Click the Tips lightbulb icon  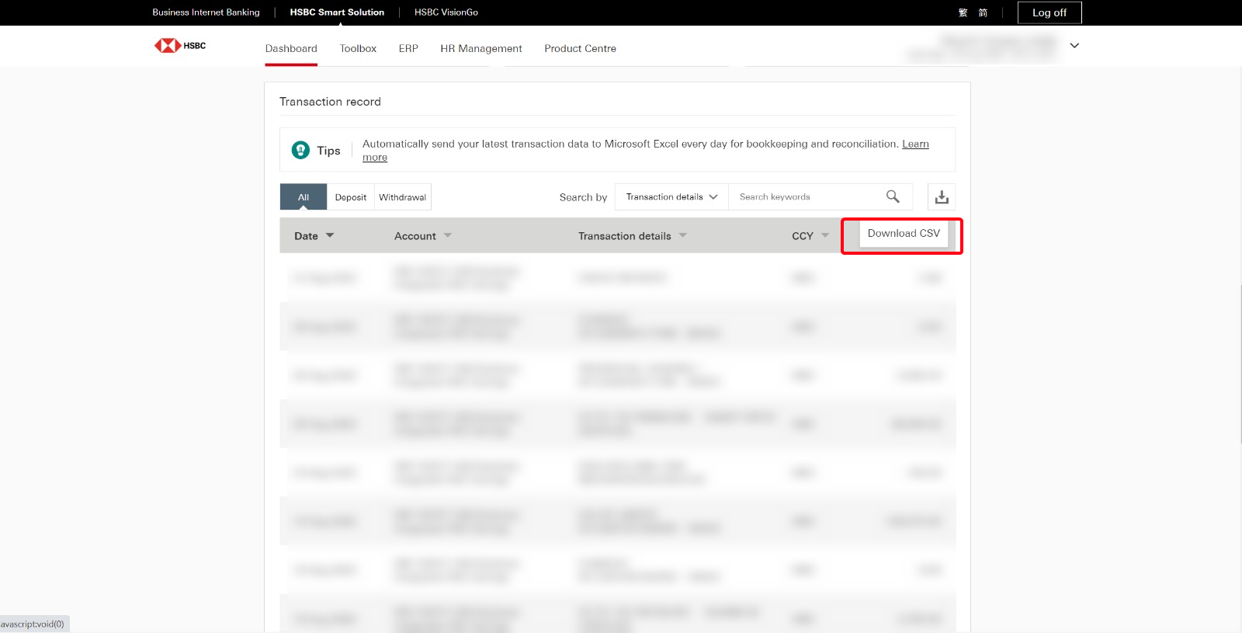(300, 150)
